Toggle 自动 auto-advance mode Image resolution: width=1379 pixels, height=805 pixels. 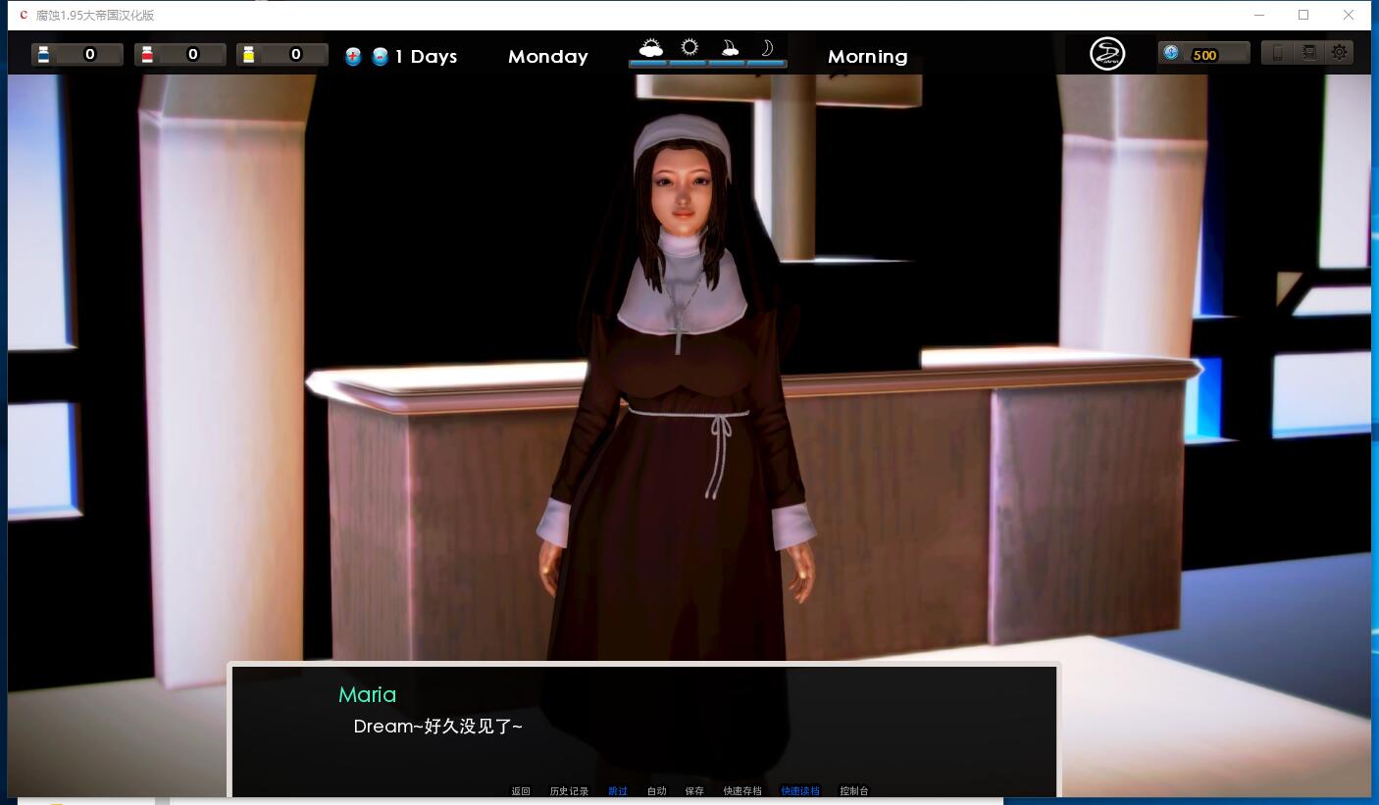coord(656,791)
